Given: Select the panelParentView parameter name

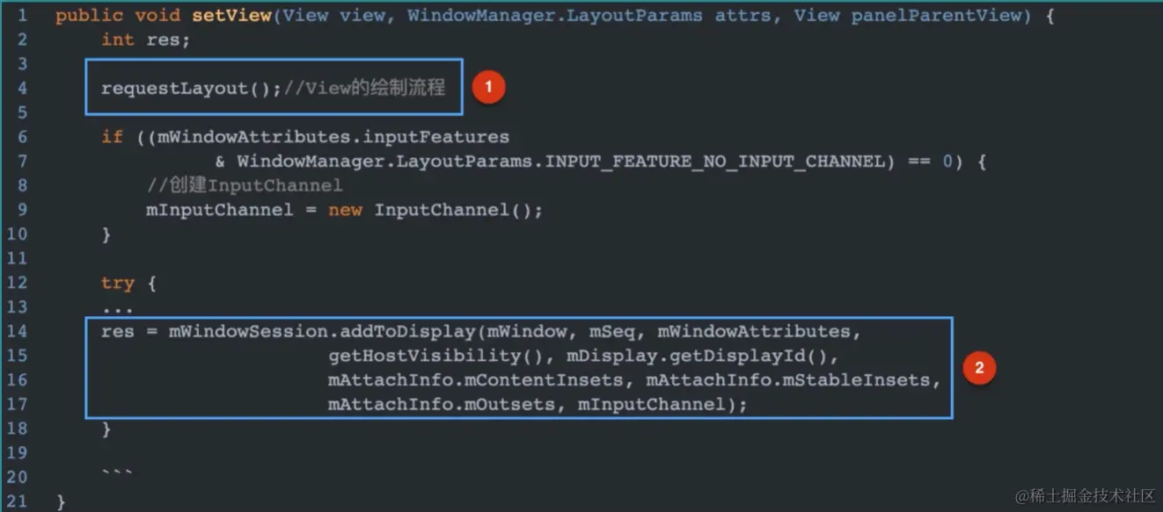Looking at the screenshot, I should [x=935, y=17].
